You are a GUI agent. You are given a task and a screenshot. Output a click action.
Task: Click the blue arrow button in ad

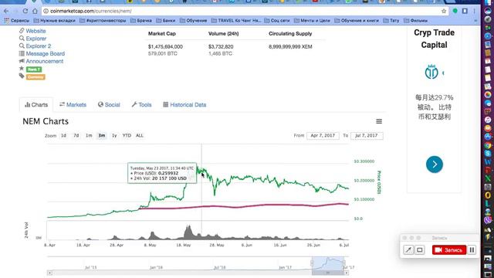pyautogui.click(x=435, y=164)
